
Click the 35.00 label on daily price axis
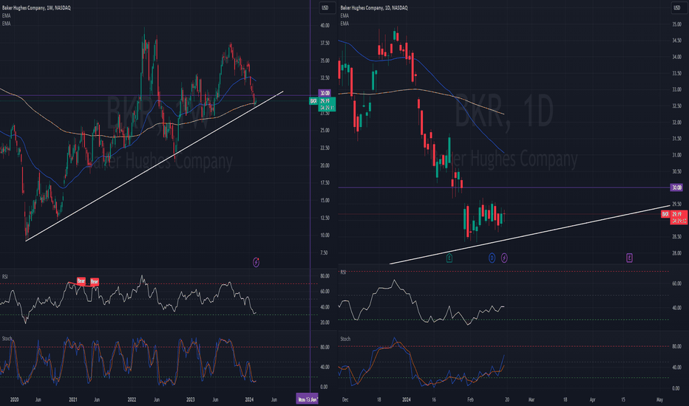[676, 24]
